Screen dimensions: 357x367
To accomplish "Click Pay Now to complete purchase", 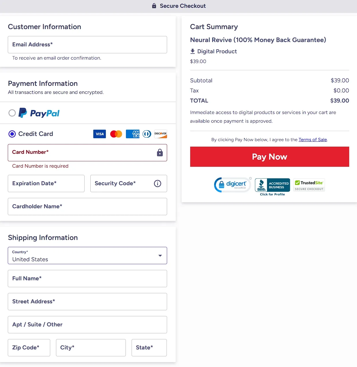I will [x=269, y=157].
